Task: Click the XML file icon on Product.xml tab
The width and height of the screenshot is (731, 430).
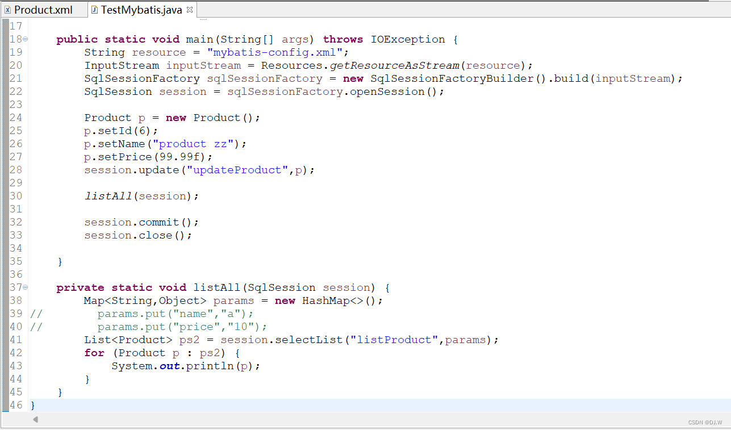Action: pyautogui.click(x=7, y=9)
